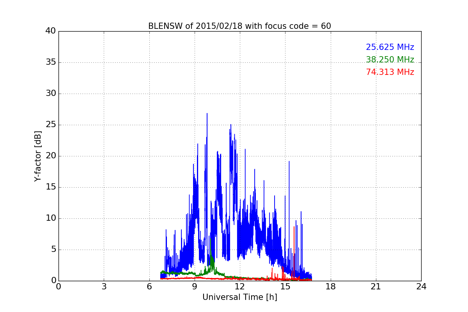468x312 pixels.
Task: Click the Y-factor [dB] axis label
Action: [x=38, y=156]
